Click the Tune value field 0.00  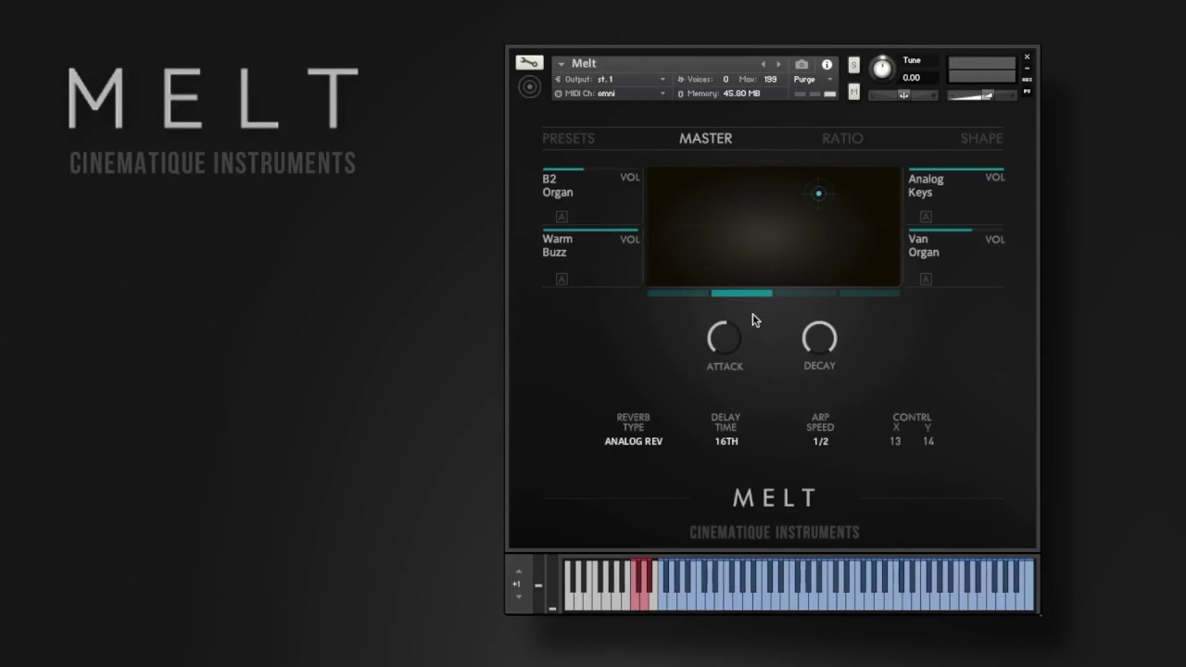click(912, 78)
